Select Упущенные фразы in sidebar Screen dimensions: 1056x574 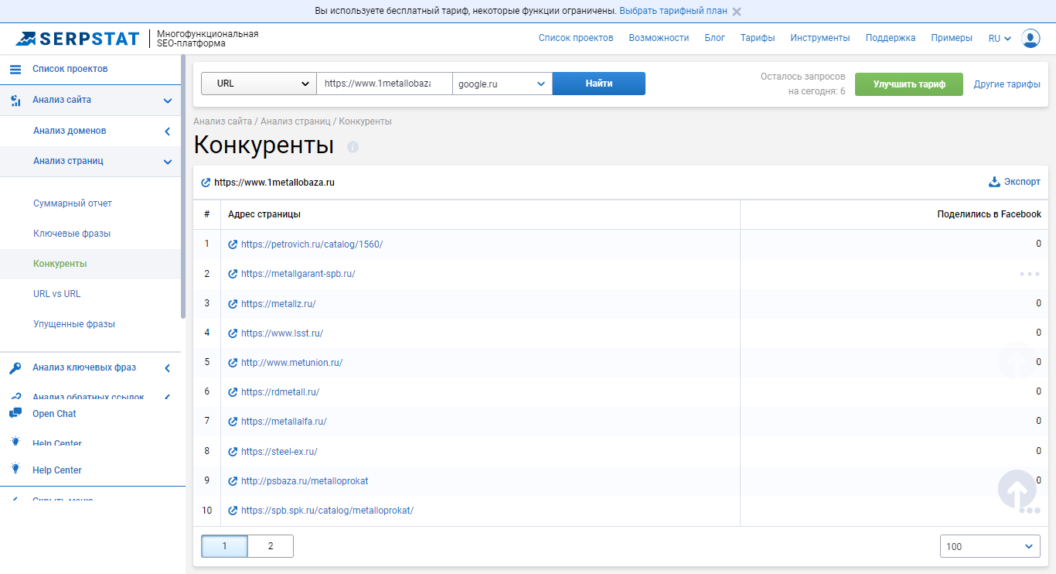coord(74,324)
